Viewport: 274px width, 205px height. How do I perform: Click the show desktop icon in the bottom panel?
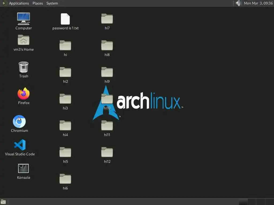(3, 202)
